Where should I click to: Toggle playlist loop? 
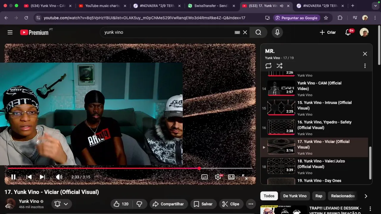tap(268, 66)
